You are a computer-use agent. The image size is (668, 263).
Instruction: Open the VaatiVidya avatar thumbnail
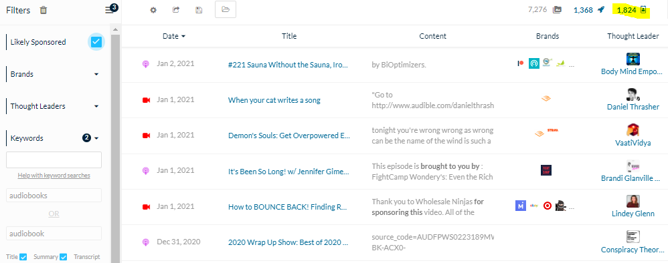(633, 130)
